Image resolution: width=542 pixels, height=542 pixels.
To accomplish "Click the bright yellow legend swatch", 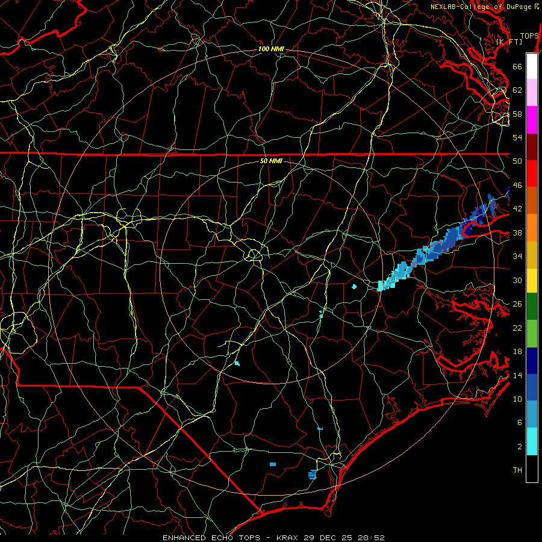I will pyautogui.click(x=532, y=281).
